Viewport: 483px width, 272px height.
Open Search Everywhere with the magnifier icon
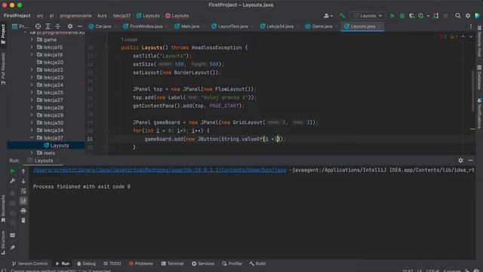(458, 16)
